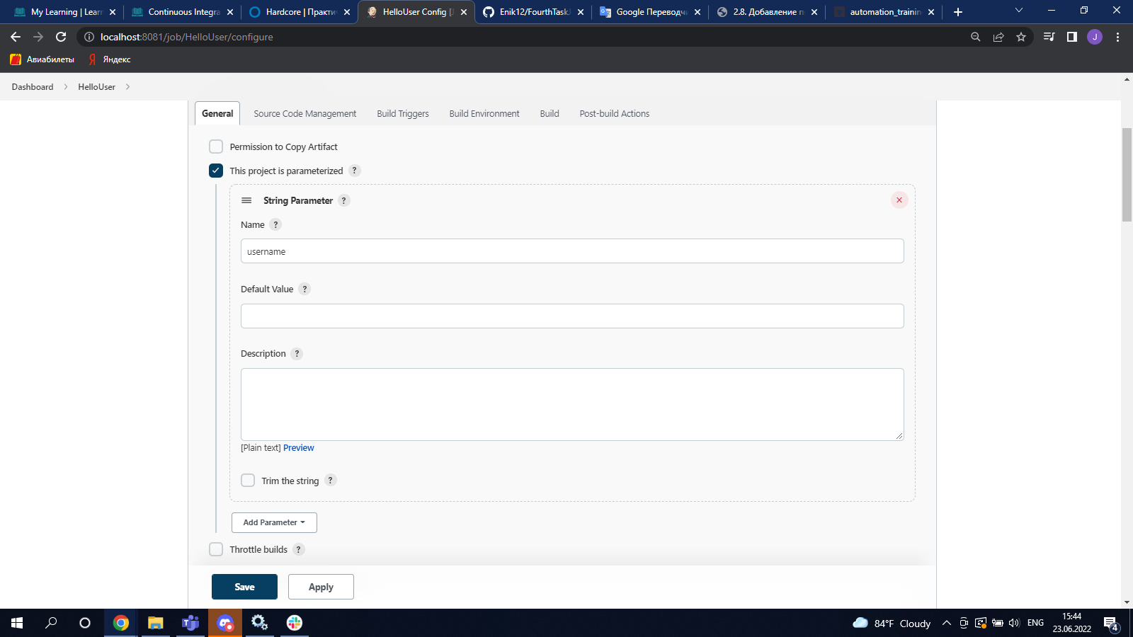The image size is (1133, 637).
Task: Open Chrome side panel icon
Action: (x=1072, y=37)
